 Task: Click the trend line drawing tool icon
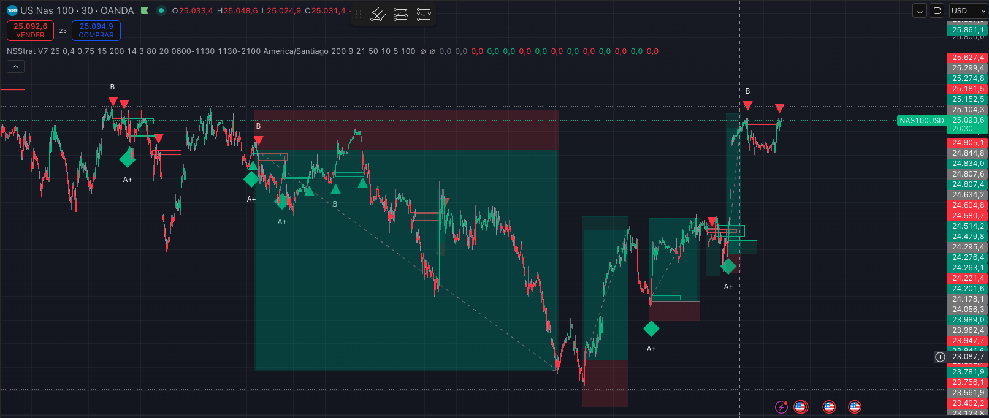pos(378,14)
